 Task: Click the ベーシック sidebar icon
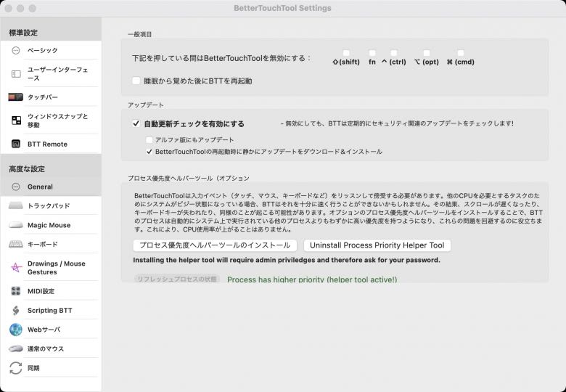pyautogui.click(x=16, y=51)
